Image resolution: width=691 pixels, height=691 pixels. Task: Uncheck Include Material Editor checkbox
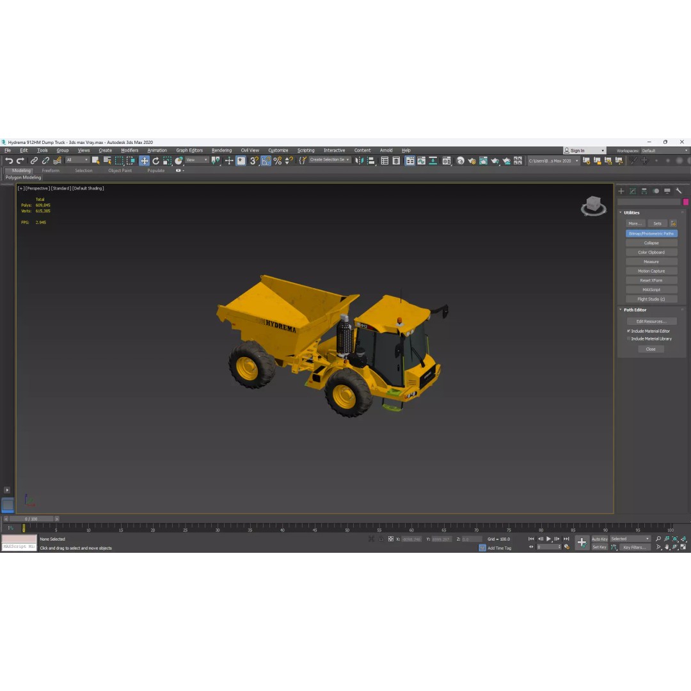coord(629,331)
